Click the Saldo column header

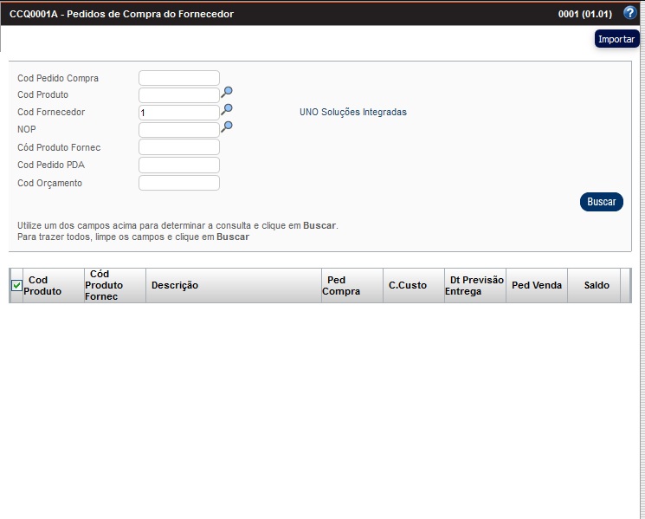[x=596, y=285]
